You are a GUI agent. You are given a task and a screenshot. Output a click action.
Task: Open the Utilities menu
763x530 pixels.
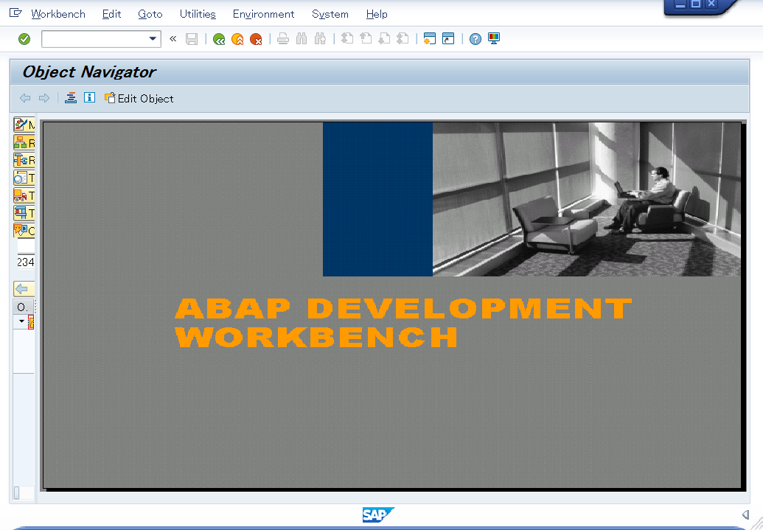point(198,14)
